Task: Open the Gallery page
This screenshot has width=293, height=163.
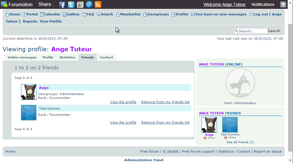Action: coord(71,14)
